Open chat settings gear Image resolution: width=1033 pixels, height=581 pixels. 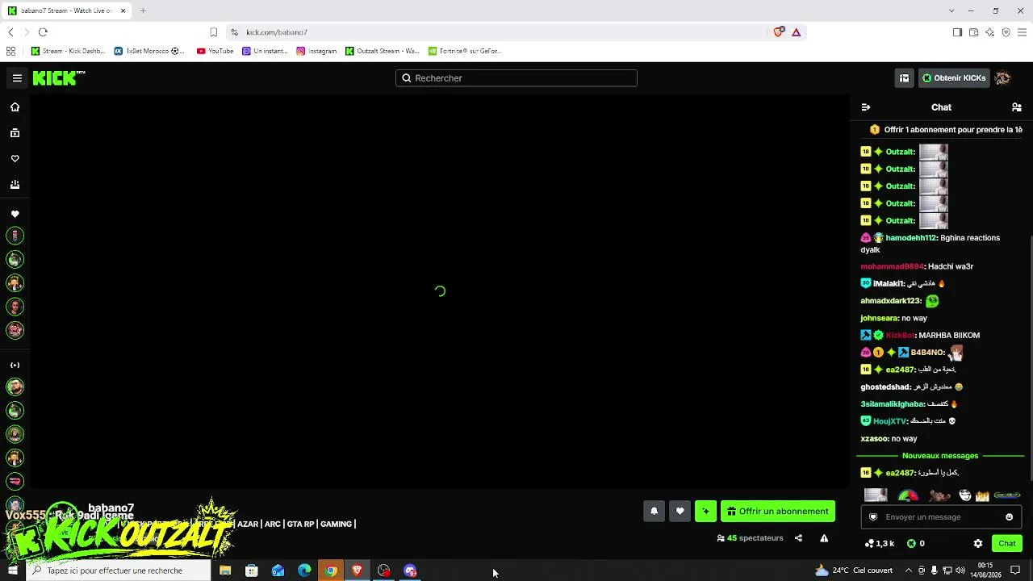click(978, 544)
